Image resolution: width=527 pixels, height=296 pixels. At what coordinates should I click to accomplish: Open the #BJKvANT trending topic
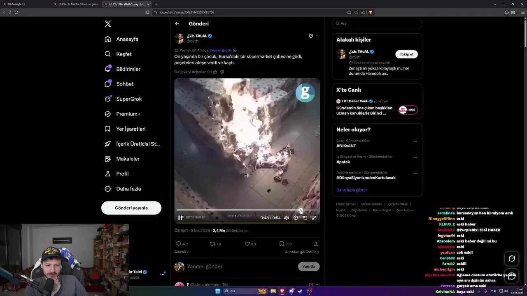(x=346, y=146)
